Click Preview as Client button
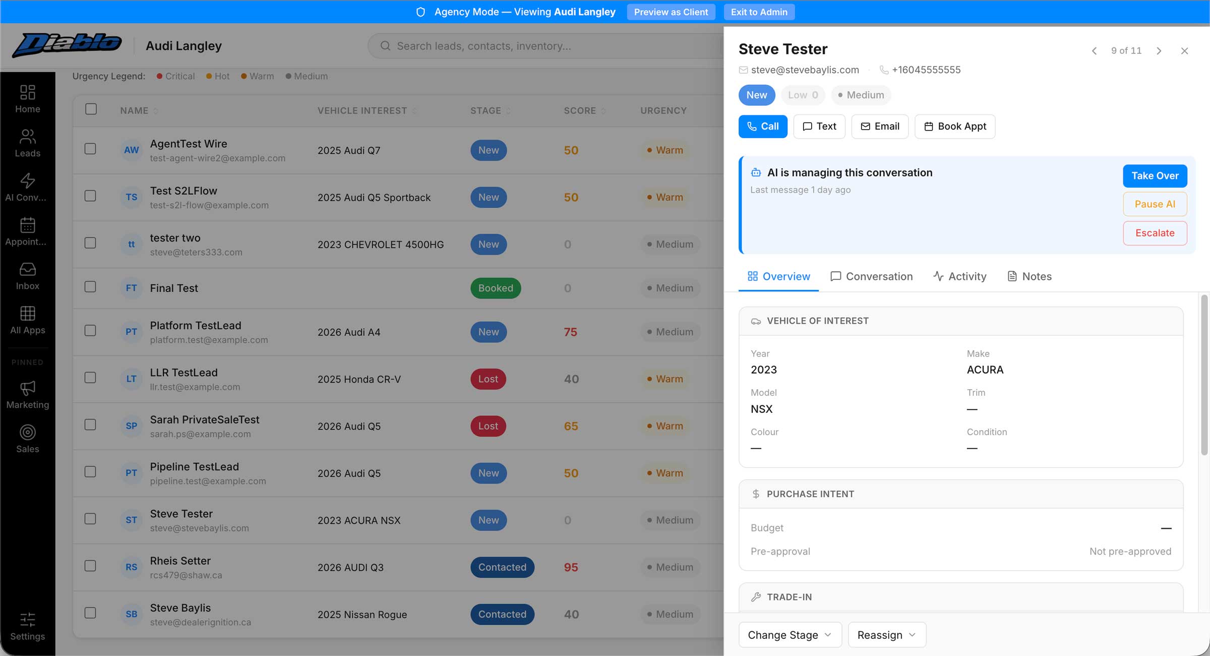The image size is (1210, 656). (671, 12)
